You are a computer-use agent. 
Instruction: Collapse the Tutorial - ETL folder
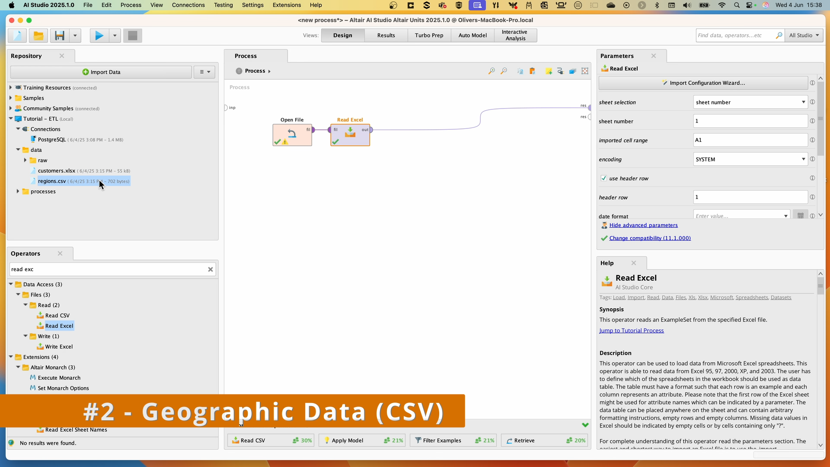coord(10,118)
